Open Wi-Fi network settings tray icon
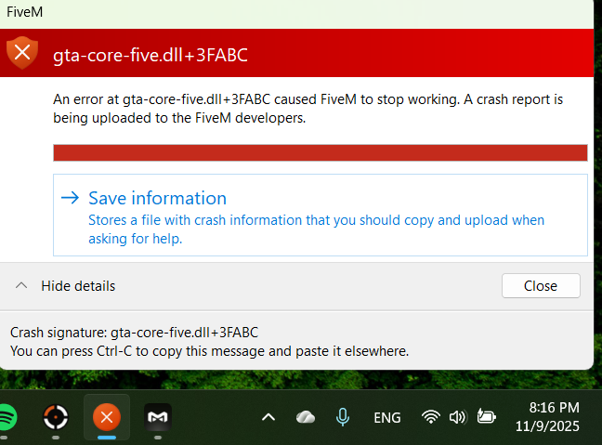This screenshot has height=445, width=602. coord(430,417)
